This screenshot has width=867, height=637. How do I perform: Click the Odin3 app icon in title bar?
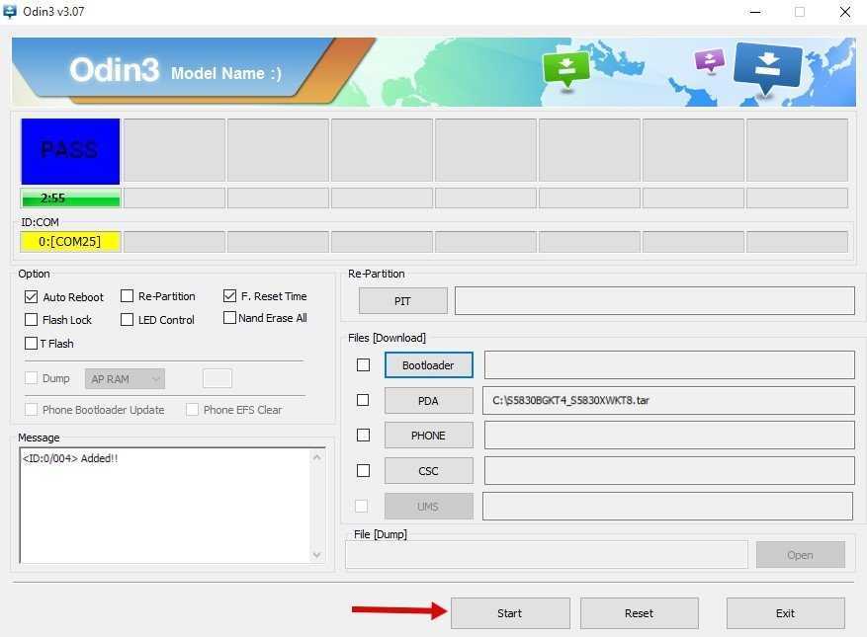pos(10,11)
